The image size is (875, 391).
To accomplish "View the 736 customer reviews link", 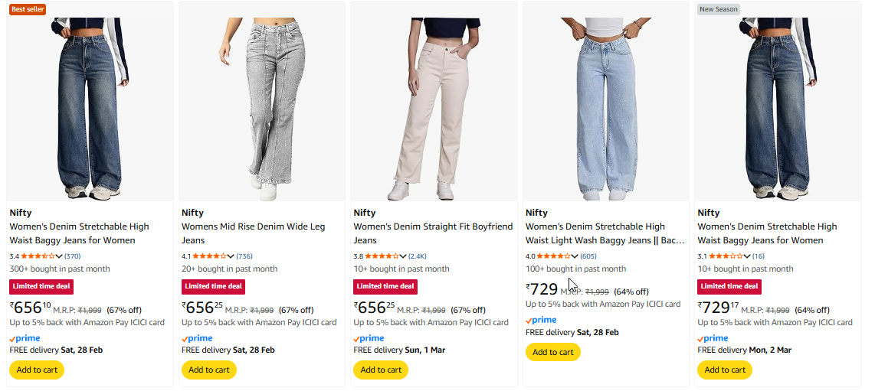I will coord(244,256).
